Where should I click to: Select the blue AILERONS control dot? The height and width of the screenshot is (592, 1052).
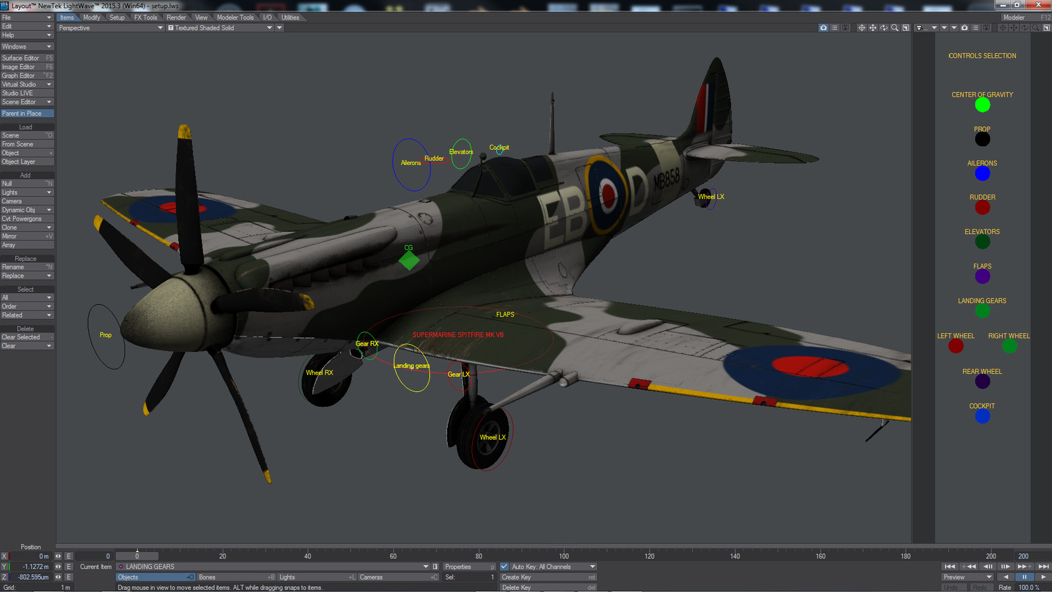[x=982, y=173]
